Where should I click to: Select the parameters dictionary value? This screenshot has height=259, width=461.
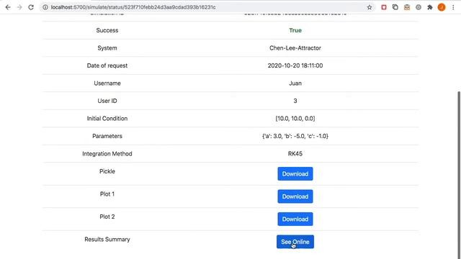tap(295, 136)
